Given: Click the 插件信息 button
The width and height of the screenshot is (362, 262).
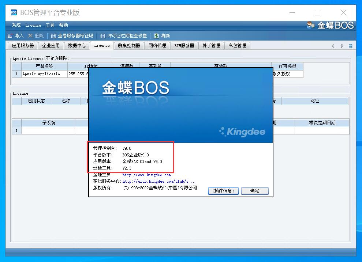Looking at the screenshot, I should [223, 191].
